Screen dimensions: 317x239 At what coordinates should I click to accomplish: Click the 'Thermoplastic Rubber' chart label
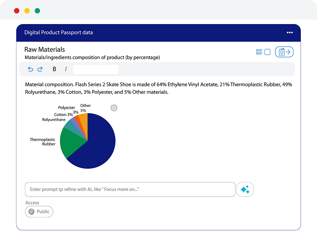[x=43, y=142]
